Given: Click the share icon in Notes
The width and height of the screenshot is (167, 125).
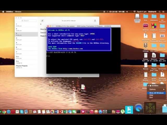Looking at the screenshot, I should click(95, 21).
